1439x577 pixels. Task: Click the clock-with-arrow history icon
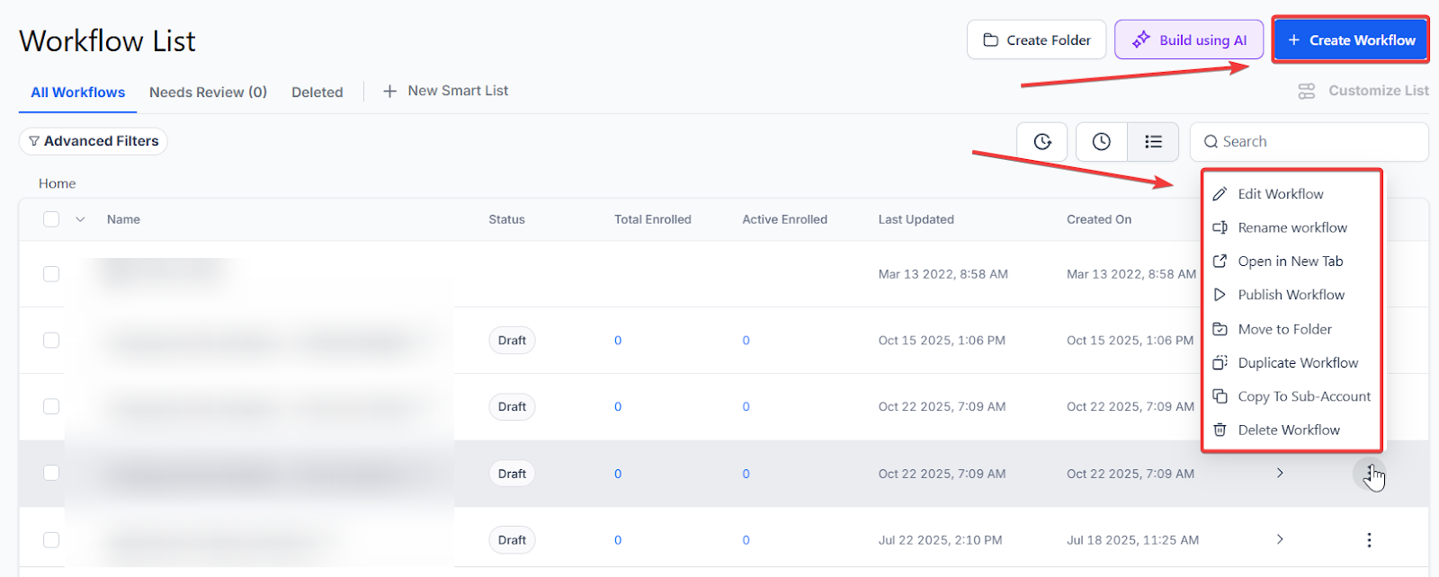click(1042, 142)
